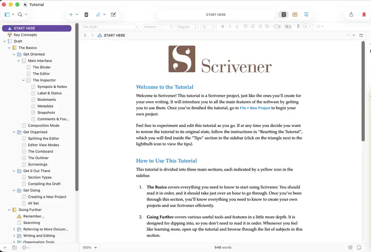
Task: Go to previous document up arrow
Action: (348, 35)
